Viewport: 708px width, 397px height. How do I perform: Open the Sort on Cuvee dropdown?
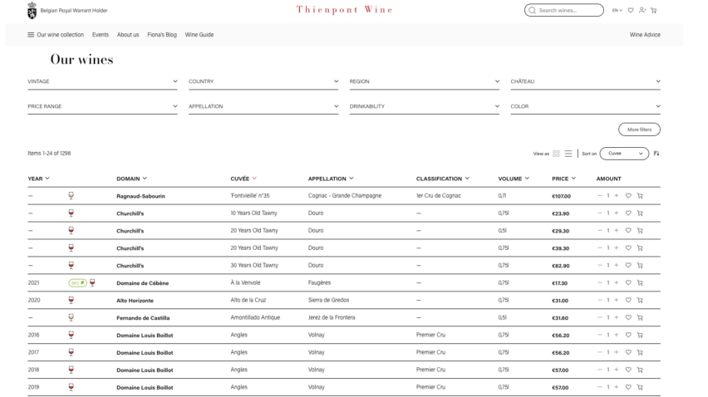click(x=624, y=154)
